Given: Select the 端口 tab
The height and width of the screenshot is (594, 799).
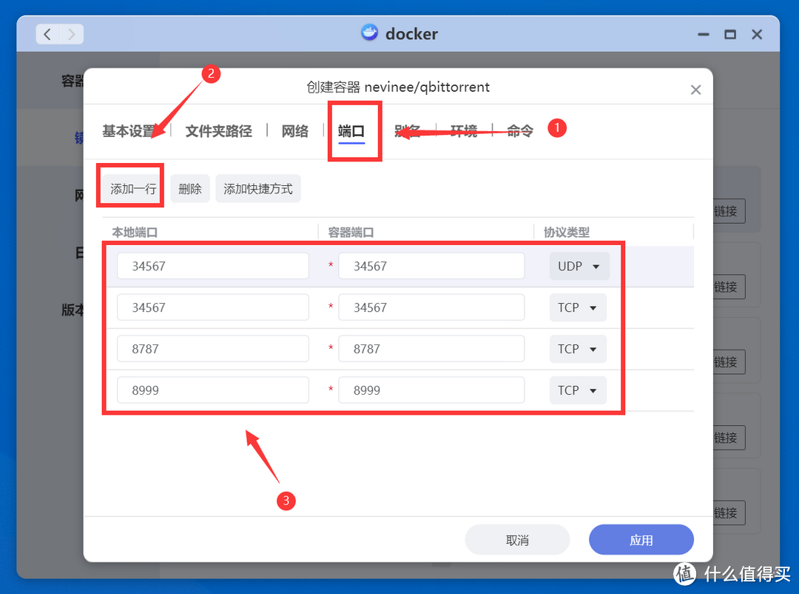Looking at the screenshot, I should point(351,131).
